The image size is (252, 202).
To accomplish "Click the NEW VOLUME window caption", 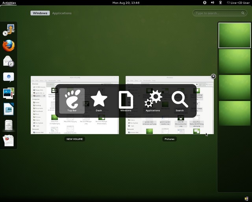I will [74, 139].
